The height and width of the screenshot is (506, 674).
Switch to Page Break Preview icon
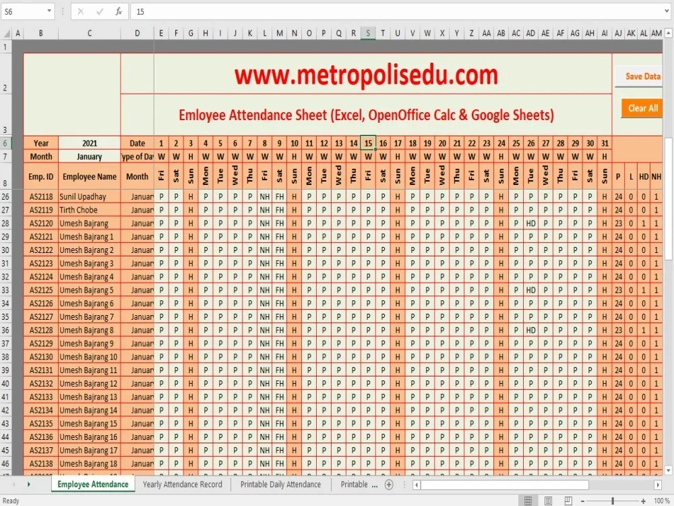click(568, 501)
